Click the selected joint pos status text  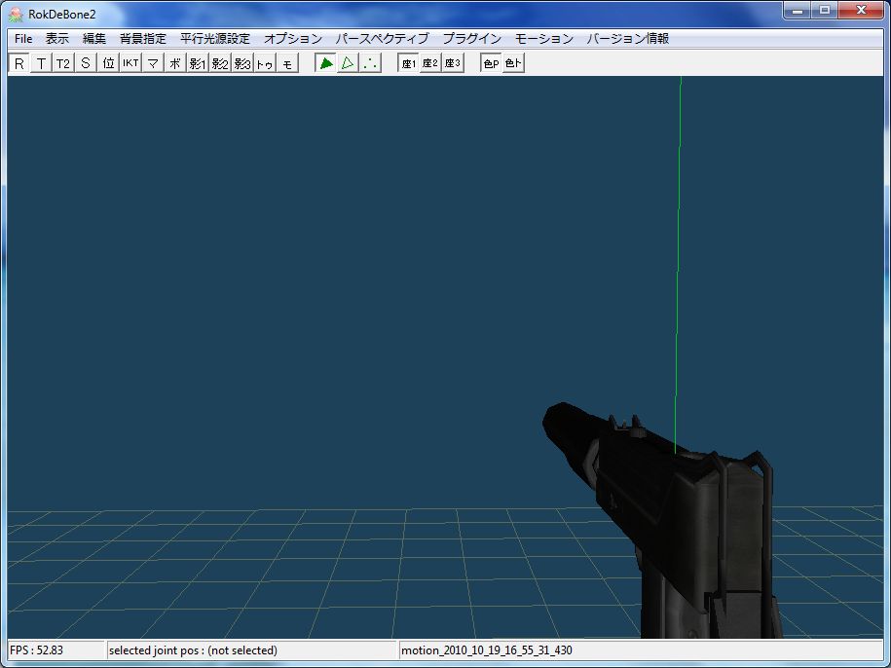click(193, 650)
